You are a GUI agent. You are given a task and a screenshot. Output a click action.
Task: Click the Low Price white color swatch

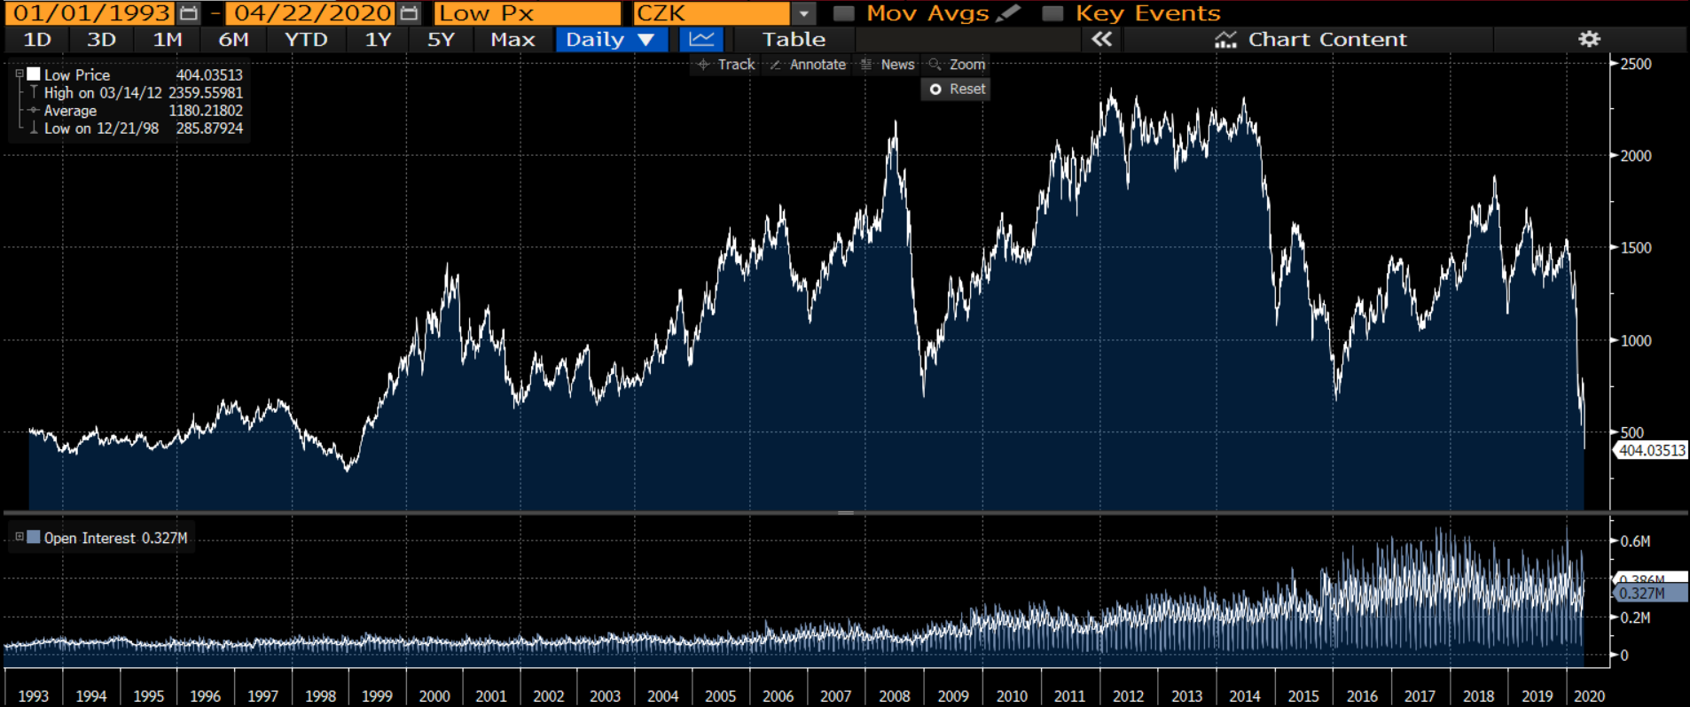(34, 74)
